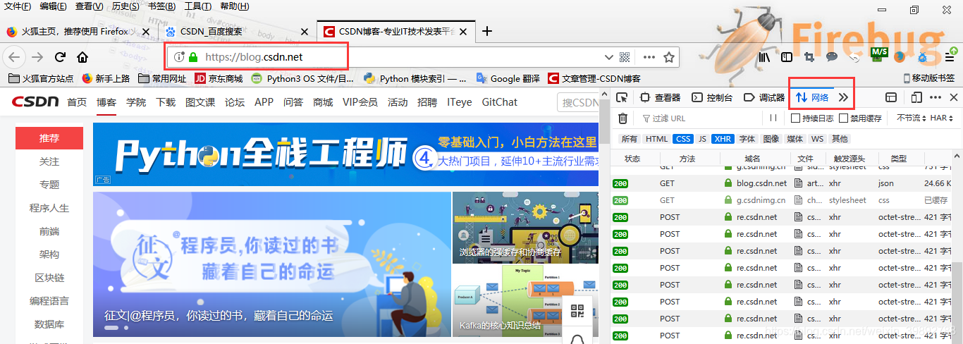Screen dimensions: 963x344
Task: Toggle the HTML request filter
Action: click(x=656, y=139)
